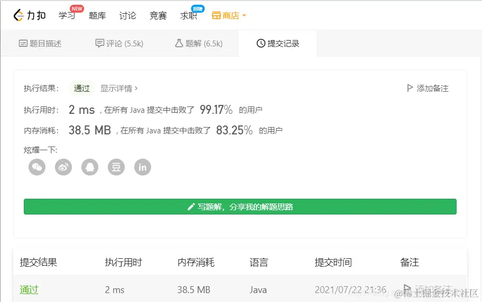Click 添加备注 flag in result card

point(428,89)
